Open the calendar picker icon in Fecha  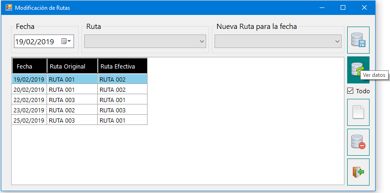pyautogui.click(x=66, y=41)
